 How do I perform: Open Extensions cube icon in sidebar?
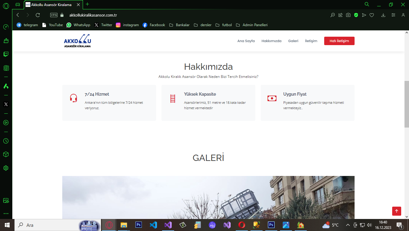point(6,154)
